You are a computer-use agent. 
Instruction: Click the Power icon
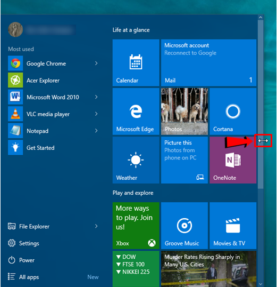click(x=12, y=260)
